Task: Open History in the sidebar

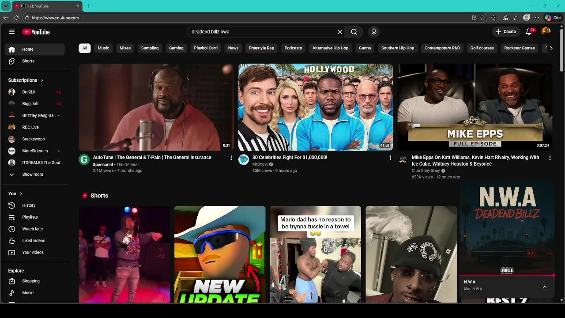Action: point(35,205)
